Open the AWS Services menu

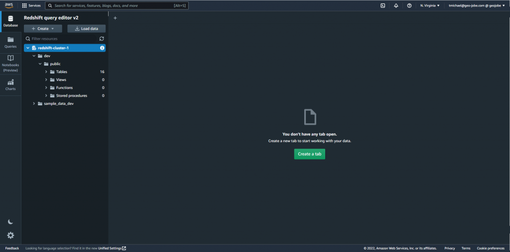31,5
